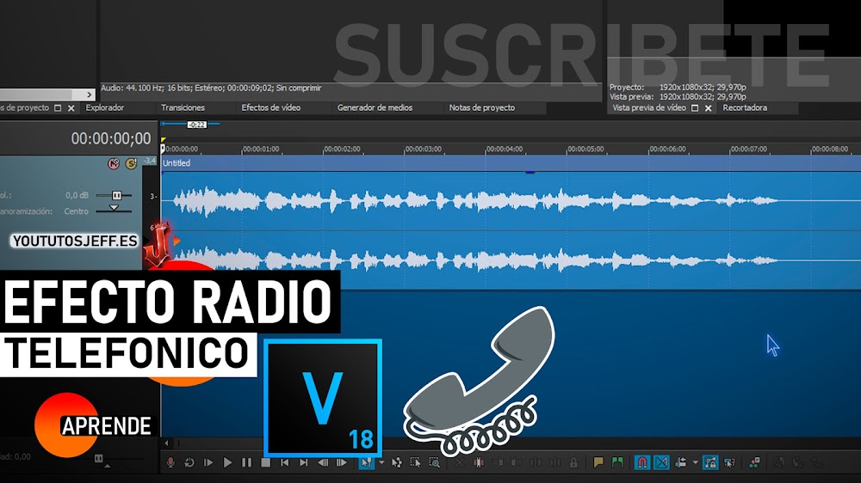Stop playback with the Stop button

coord(265,462)
